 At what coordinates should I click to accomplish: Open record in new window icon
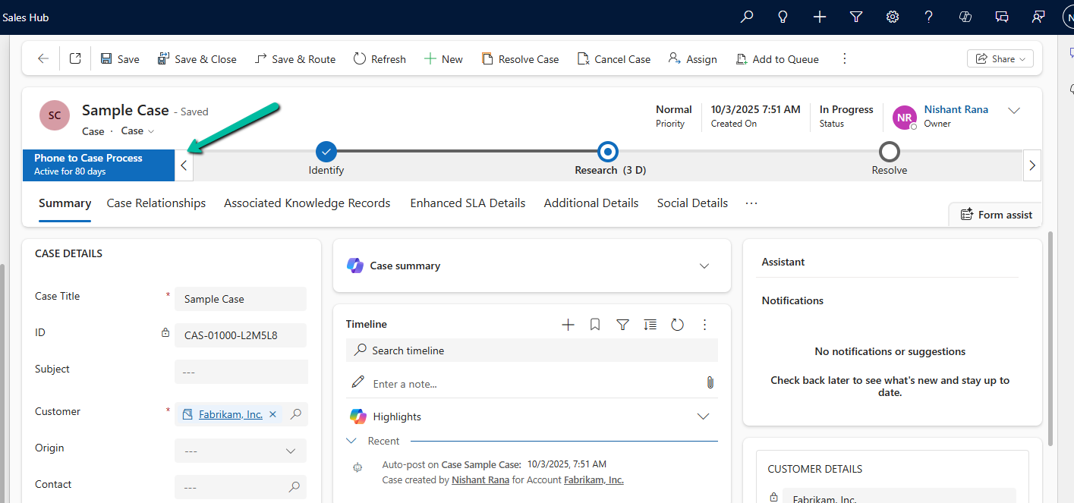pyautogui.click(x=75, y=58)
